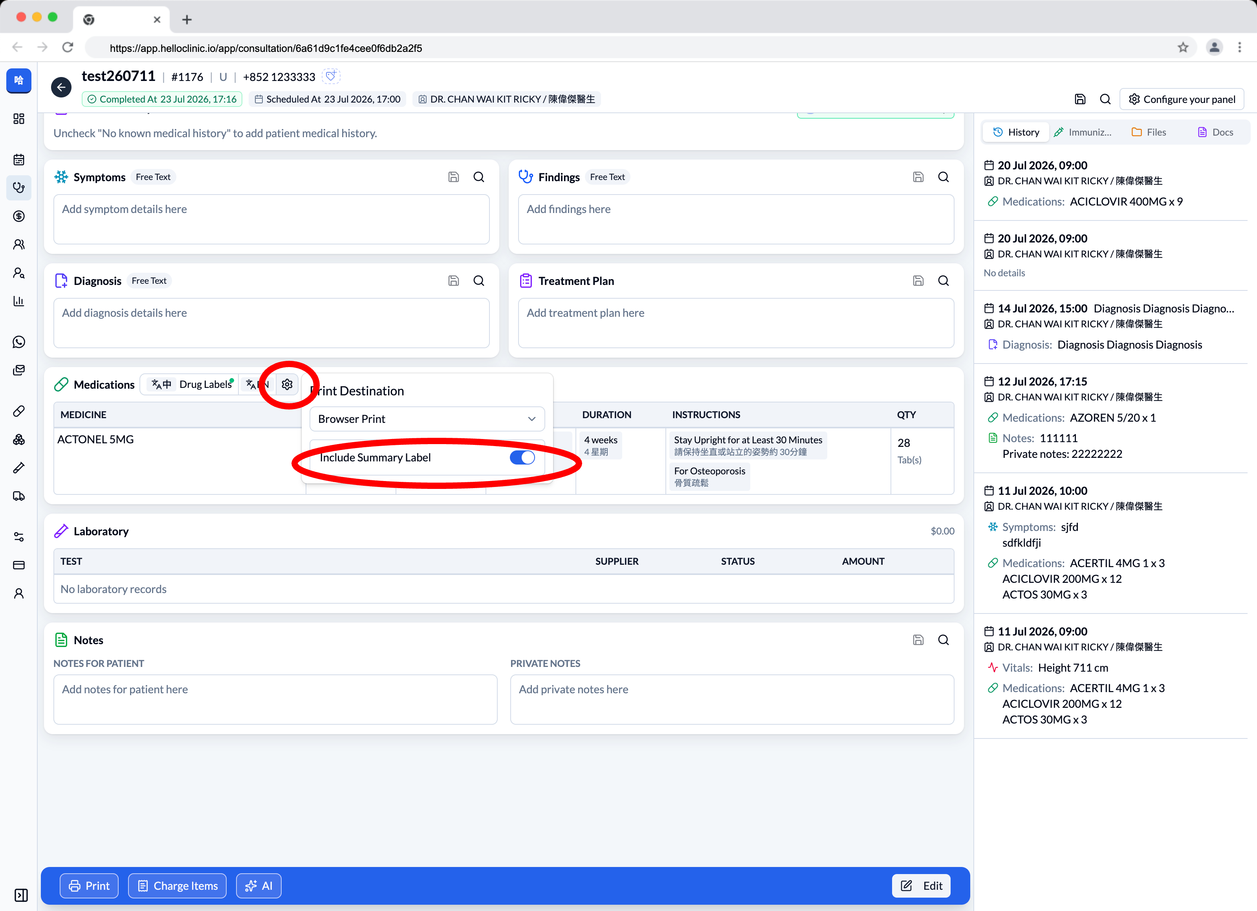The width and height of the screenshot is (1257, 911).
Task: Click the Diagnosis card search icon
Action: (x=479, y=281)
